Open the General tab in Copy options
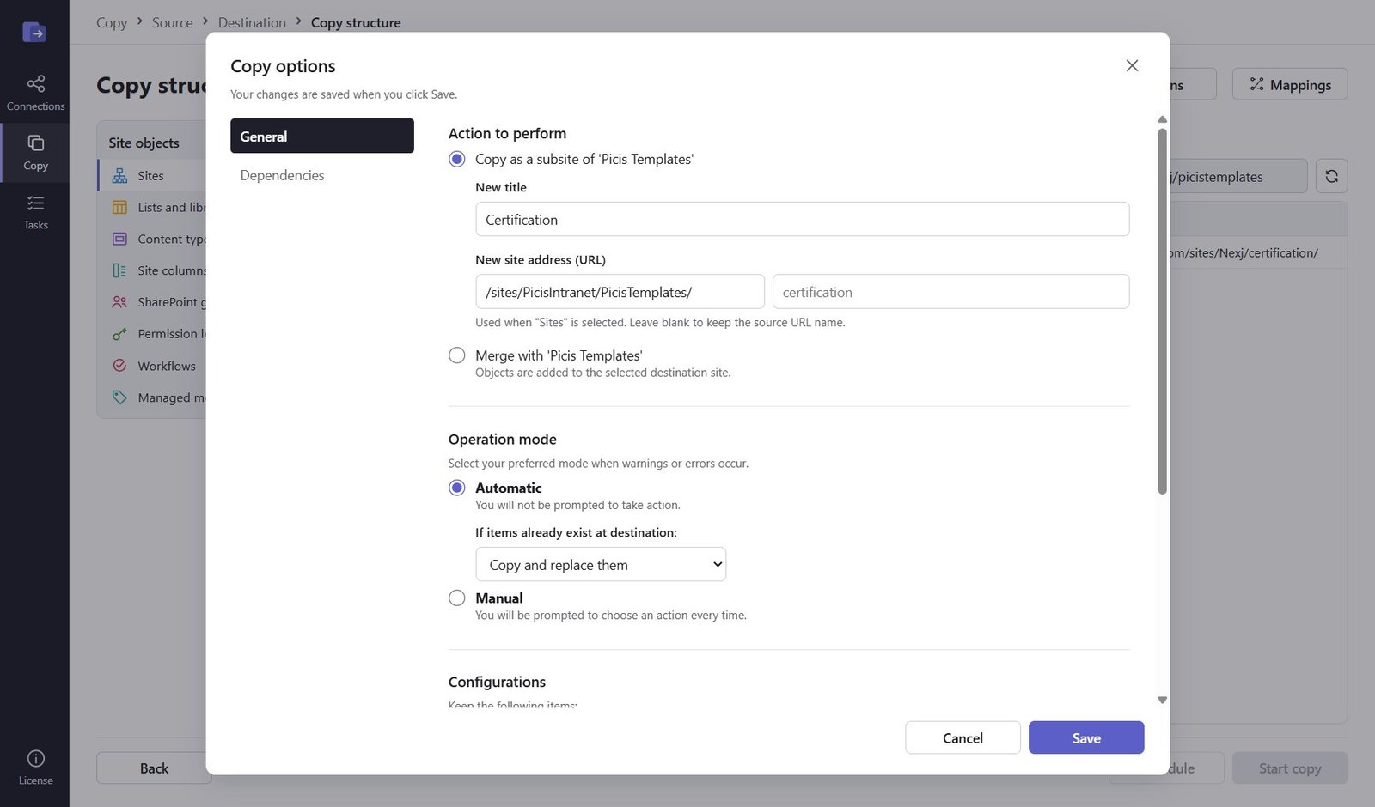 point(322,136)
